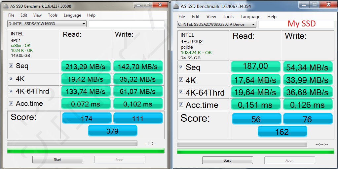Click gray progress bar in right window

[x=242, y=144]
